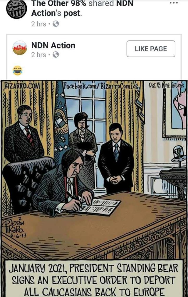188x297 pixels.
Task: Tap the BIZARRO.COM label on the comic
Action: tap(22, 86)
